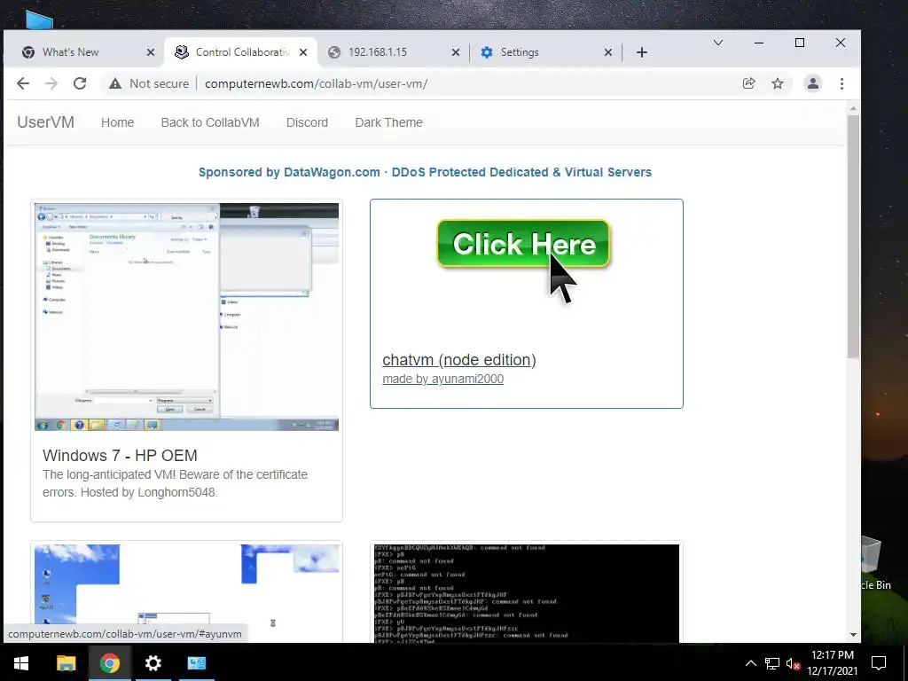Image resolution: width=908 pixels, height=681 pixels.
Task: Maximize the Chrome window
Action: pyautogui.click(x=800, y=43)
